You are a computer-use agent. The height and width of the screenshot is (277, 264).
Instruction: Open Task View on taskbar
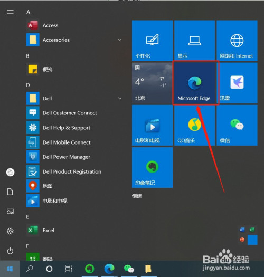click(x=69, y=269)
